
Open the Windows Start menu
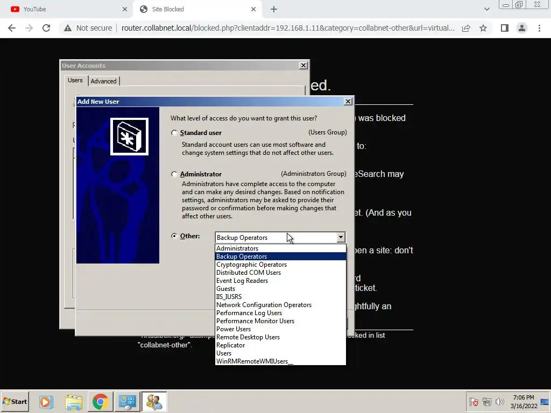point(15,401)
